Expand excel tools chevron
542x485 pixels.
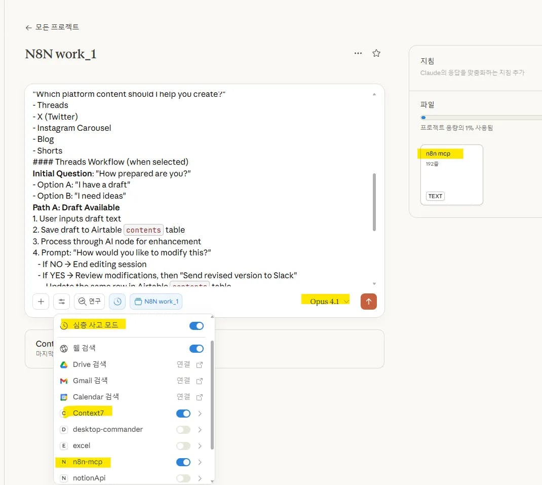pyautogui.click(x=200, y=446)
